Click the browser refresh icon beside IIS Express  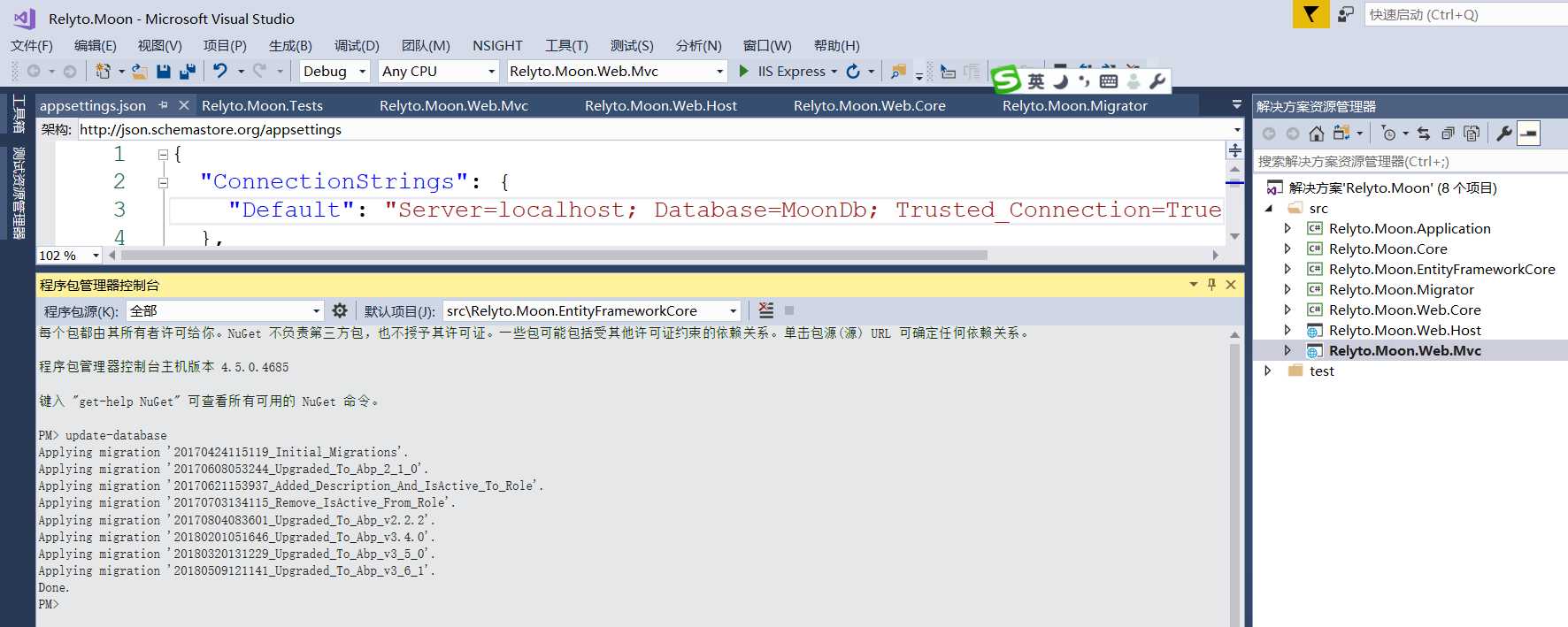coord(853,71)
